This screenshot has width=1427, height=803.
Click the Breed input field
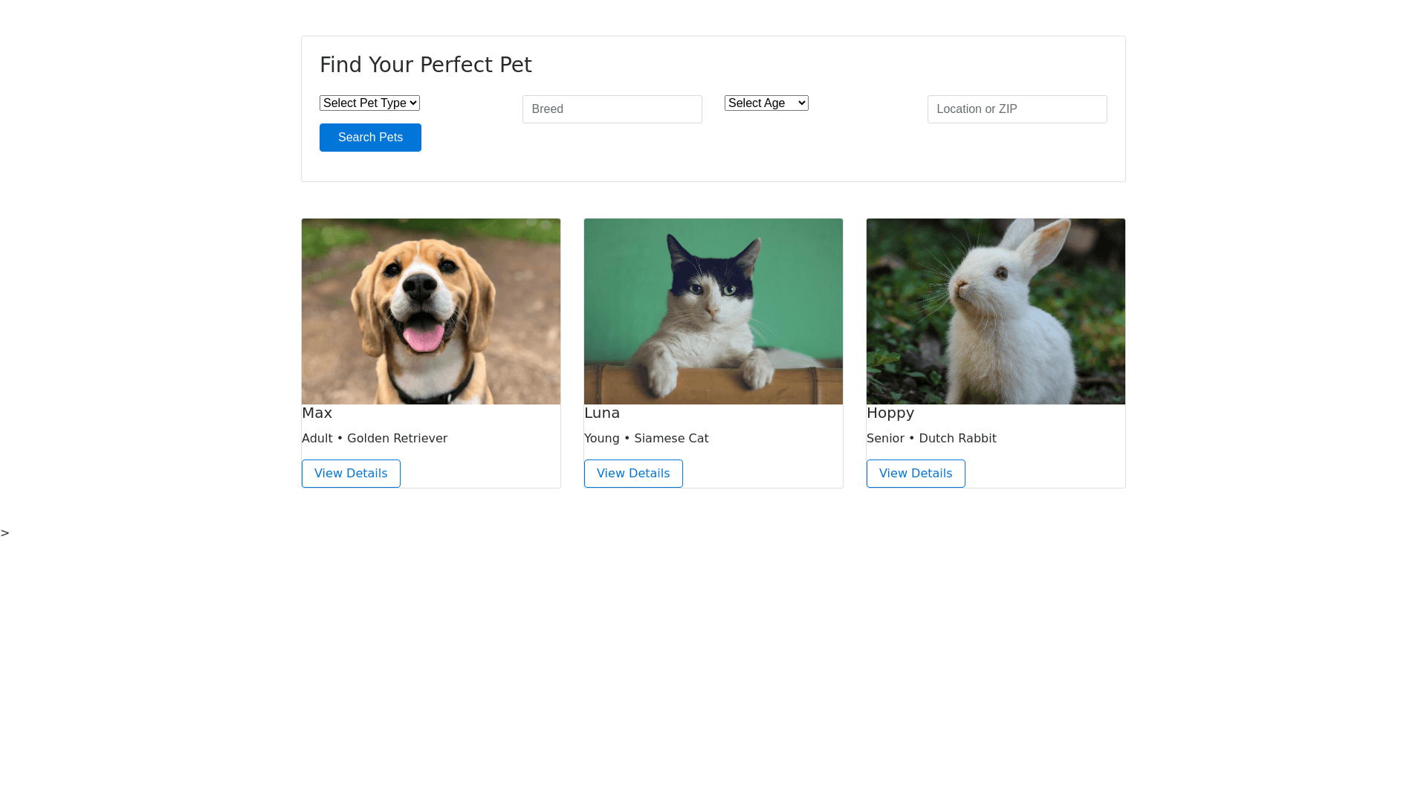pos(612,109)
